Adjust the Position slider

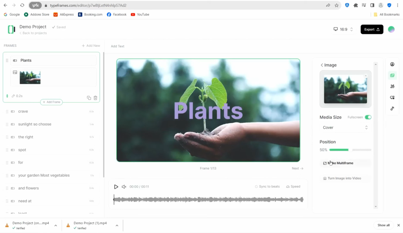350,150
